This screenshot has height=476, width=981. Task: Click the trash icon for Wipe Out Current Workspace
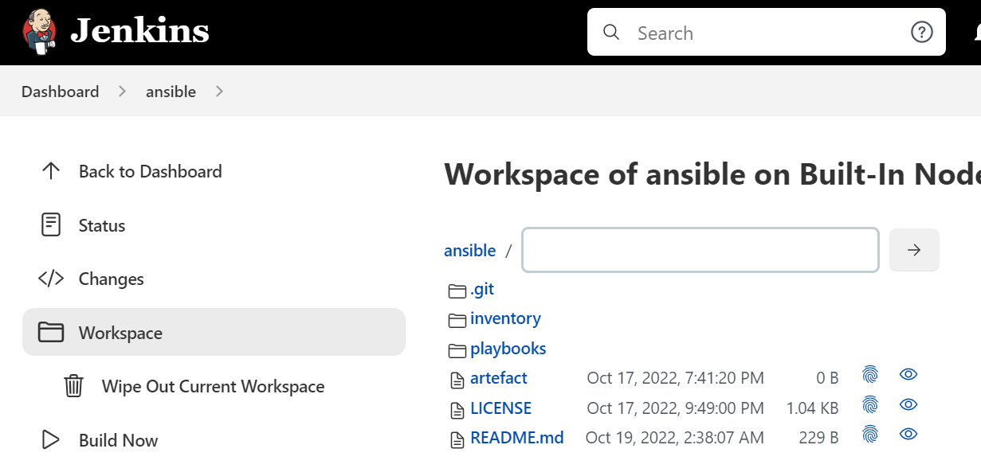click(x=73, y=386)
